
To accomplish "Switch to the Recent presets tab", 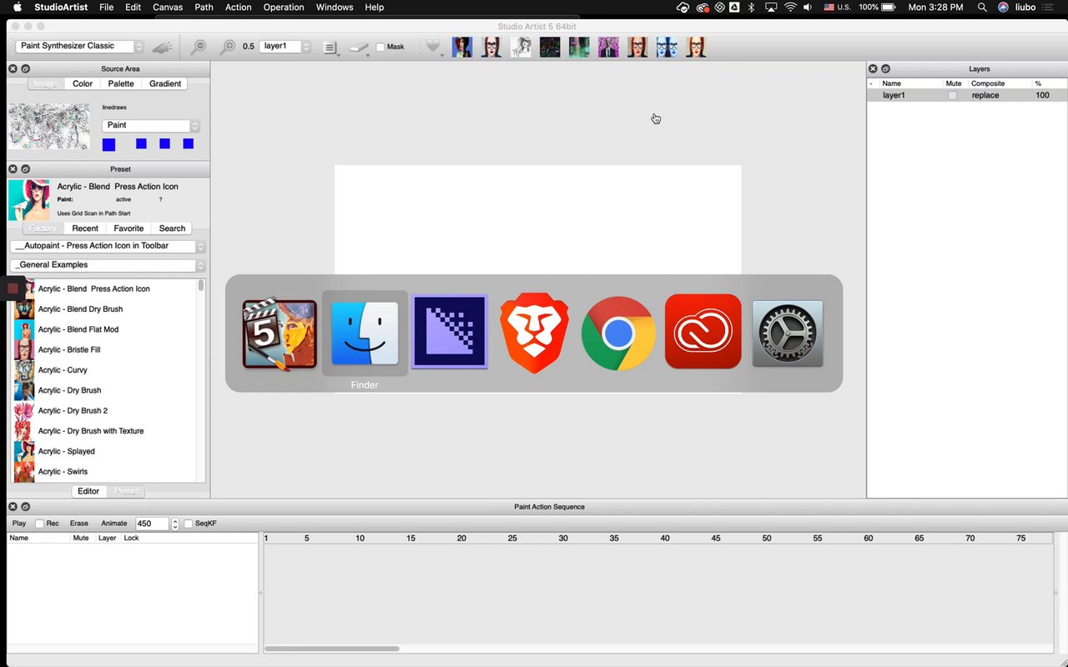I will [x=85, y=228].
